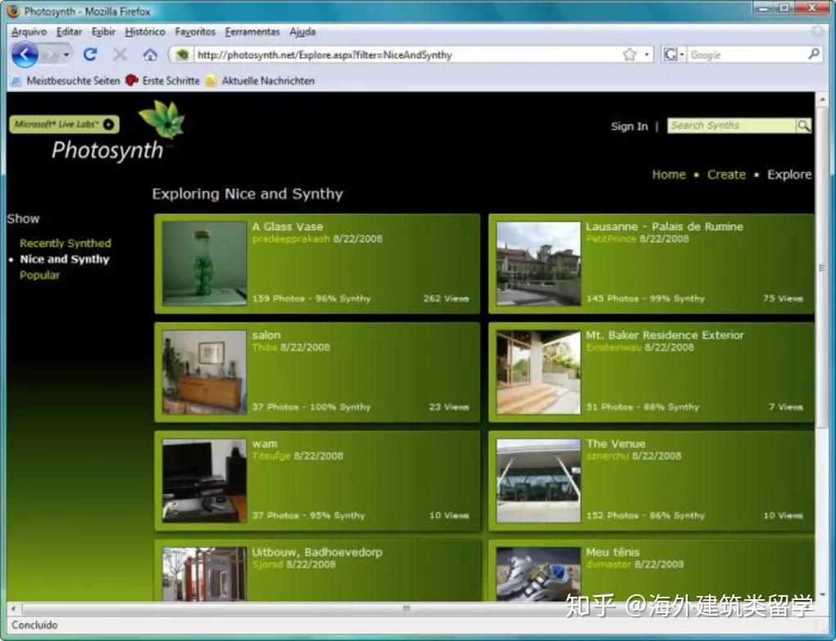836x641 pixels.
Task: Click the Sign In link
Action: (629, 126)
